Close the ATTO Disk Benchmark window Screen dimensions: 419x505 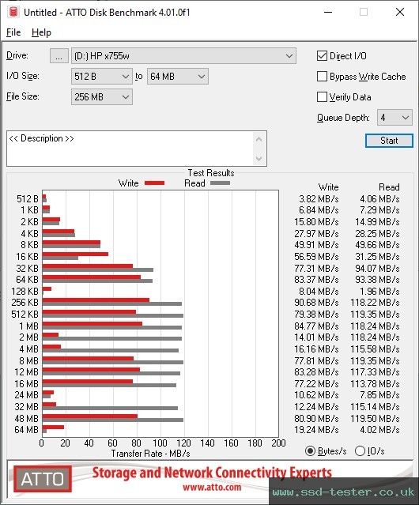[x=400, y=12]
